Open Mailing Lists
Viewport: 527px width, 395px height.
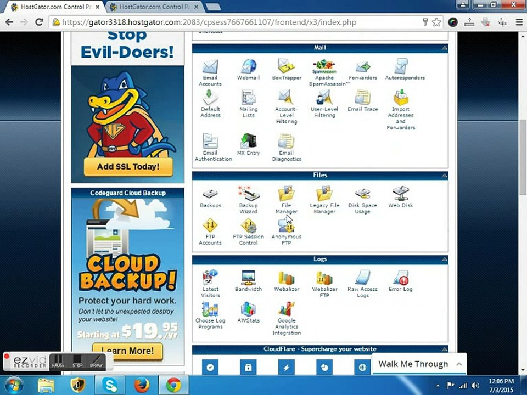(248, 104)
